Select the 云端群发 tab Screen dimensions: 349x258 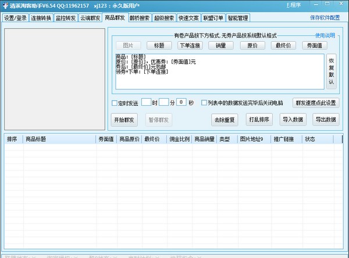click(90, 18)
